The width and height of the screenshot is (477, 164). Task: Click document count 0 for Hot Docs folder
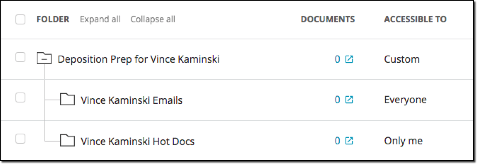337,141
